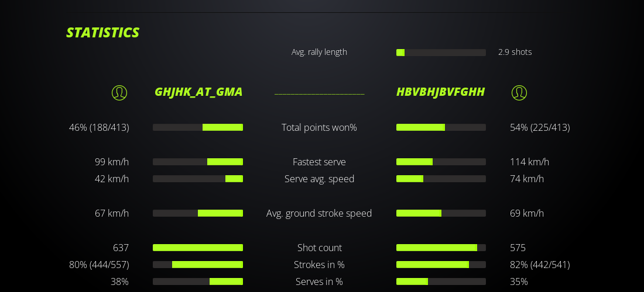Viewport: 644px width, 292px height.
Task: Click left player profile icon beside GHJHK_AT_GMA
Action: (x=119, y=93)
